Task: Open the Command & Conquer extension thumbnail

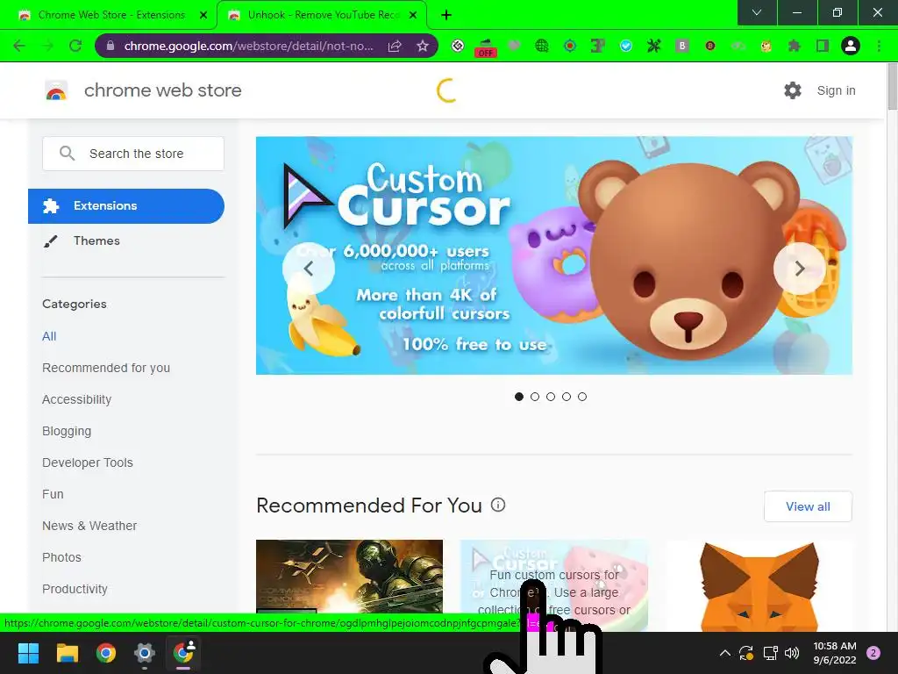Action: pyautogui.click(x=349, y=577)
